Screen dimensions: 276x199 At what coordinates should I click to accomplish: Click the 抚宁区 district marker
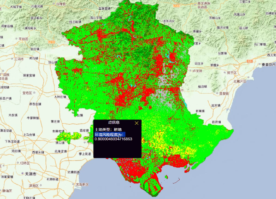coord(224,72)
